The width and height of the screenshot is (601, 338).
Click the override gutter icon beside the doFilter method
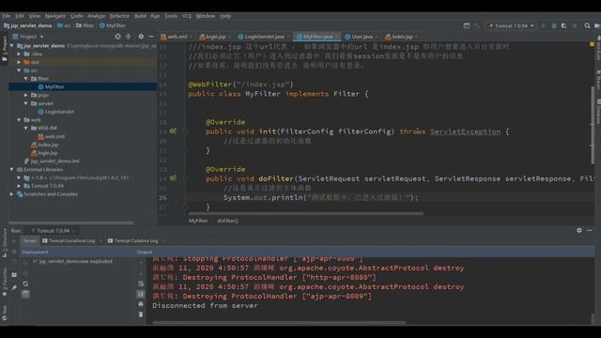point(173,178)
